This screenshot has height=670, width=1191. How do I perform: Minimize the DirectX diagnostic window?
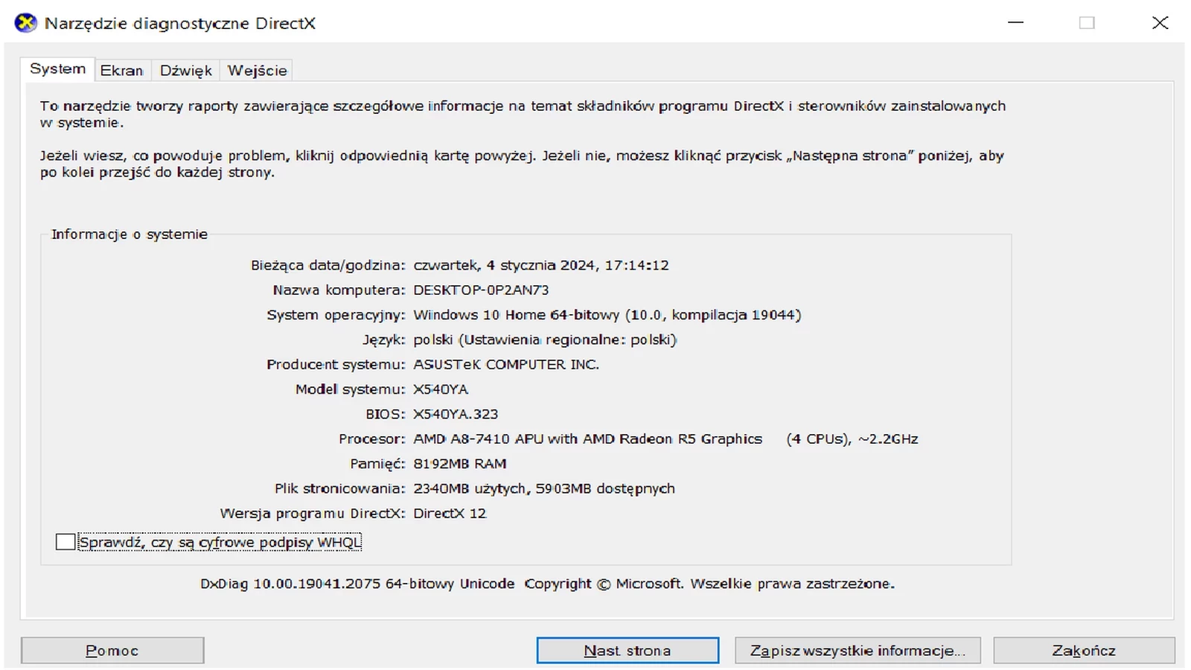point(1015,23)
